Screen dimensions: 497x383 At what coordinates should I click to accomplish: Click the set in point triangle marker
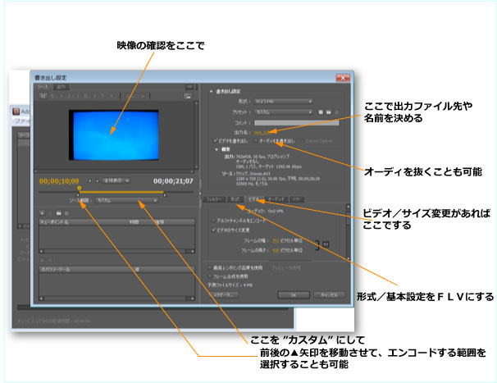pos(80,194)
